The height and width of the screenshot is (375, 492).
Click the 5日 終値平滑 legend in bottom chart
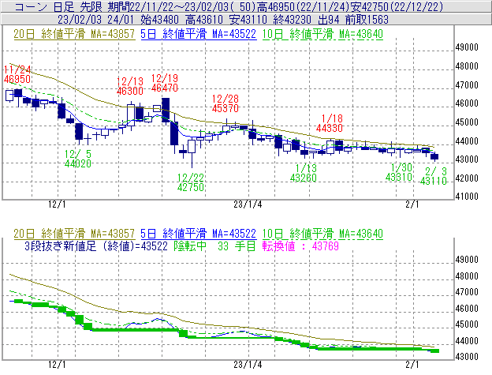199,234
